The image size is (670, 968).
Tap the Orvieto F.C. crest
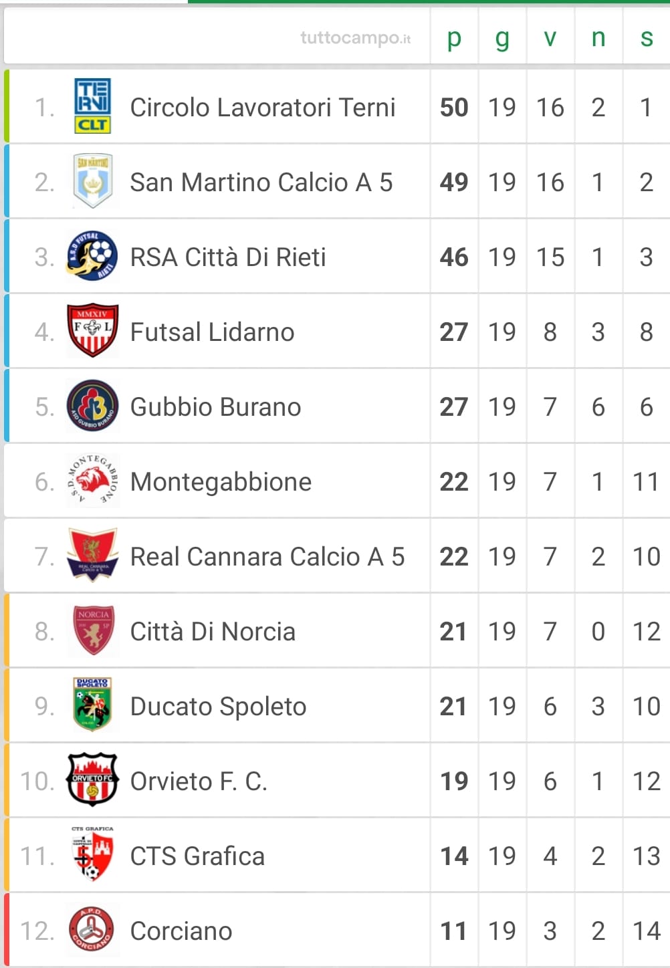(92, 780)
